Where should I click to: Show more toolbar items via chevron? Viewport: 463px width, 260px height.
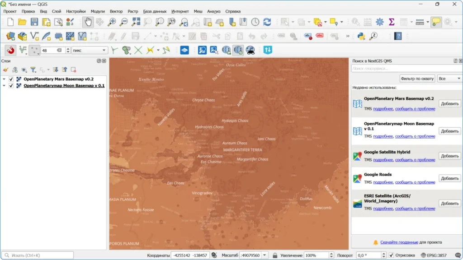348,36
